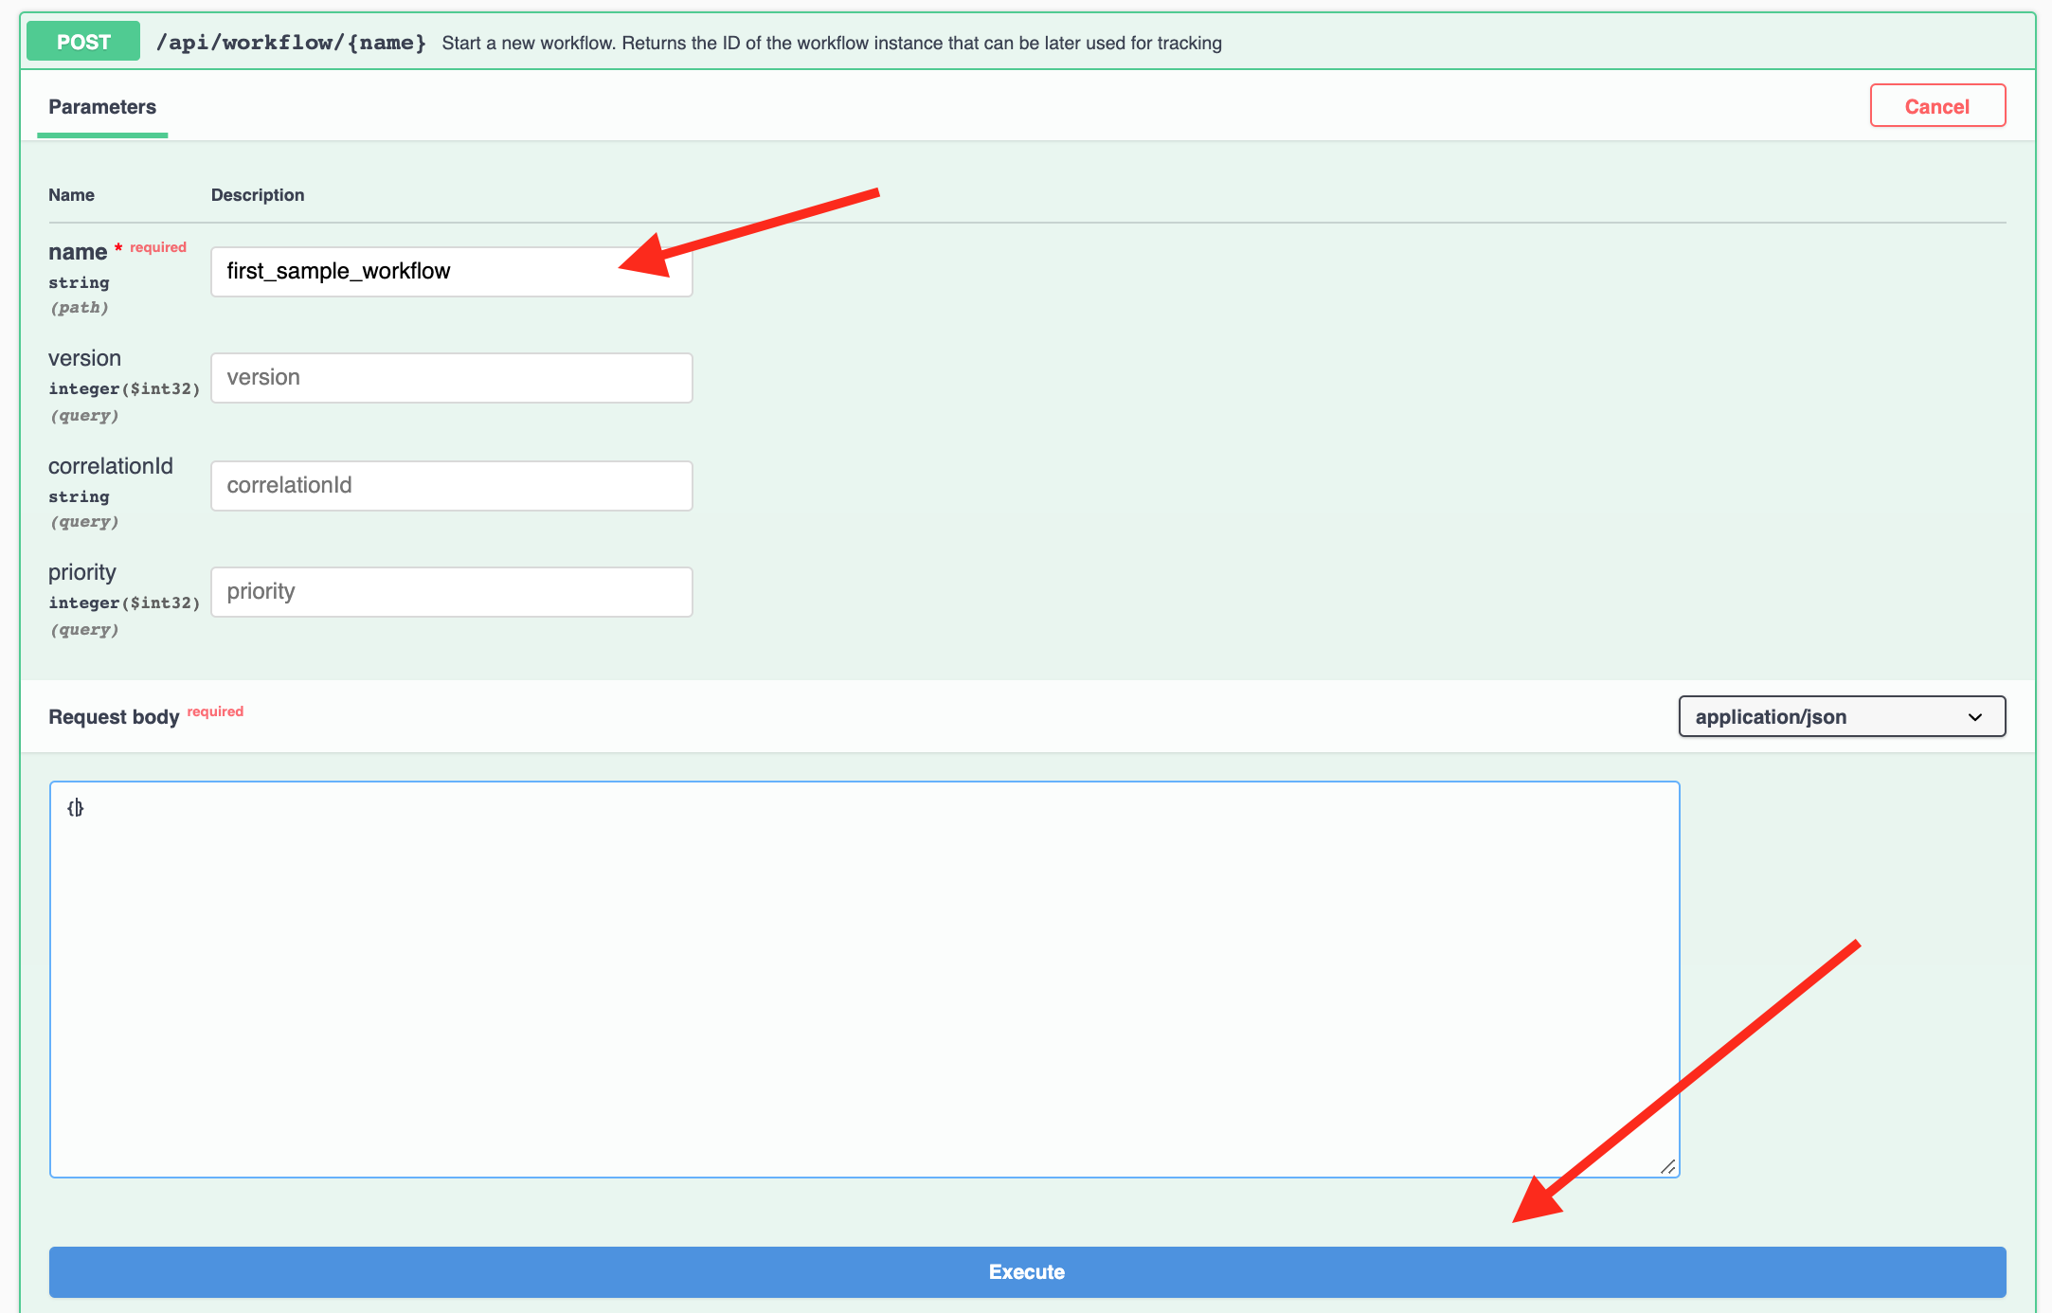Click the endpoint description 'Start a new workflow' text
Screen dimensions: 2052x1313
(832, 43)
